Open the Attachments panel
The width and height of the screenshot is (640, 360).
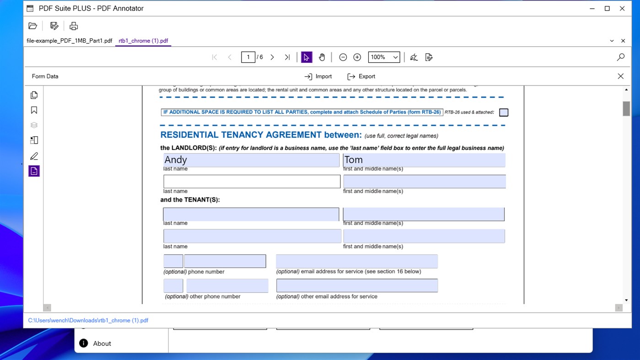click(33, 140)
